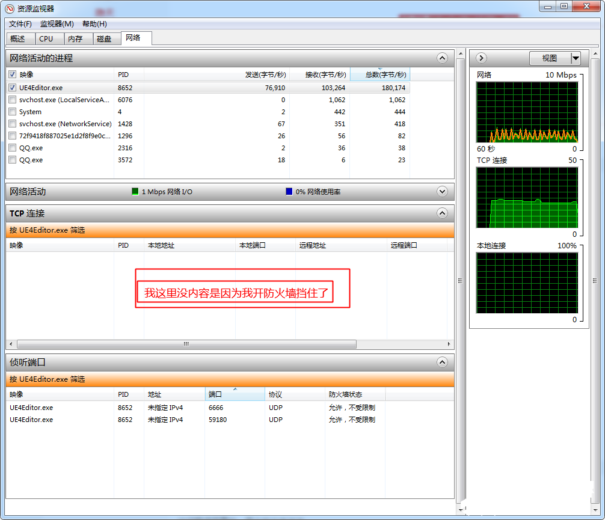Open the 文件(F) menu
Viewport: 605px width, 520px height.
tap(20, 24)
